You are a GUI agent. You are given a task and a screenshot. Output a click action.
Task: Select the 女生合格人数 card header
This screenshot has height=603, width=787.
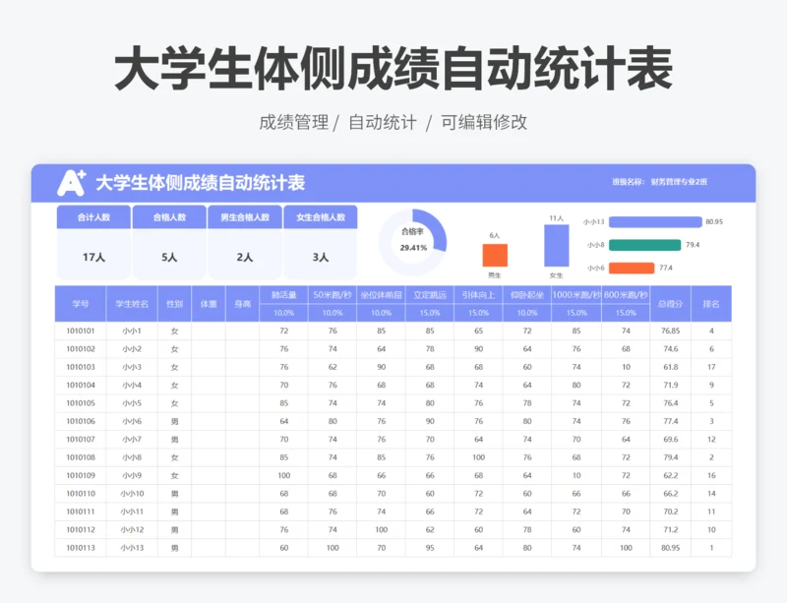tap(321, 216)
